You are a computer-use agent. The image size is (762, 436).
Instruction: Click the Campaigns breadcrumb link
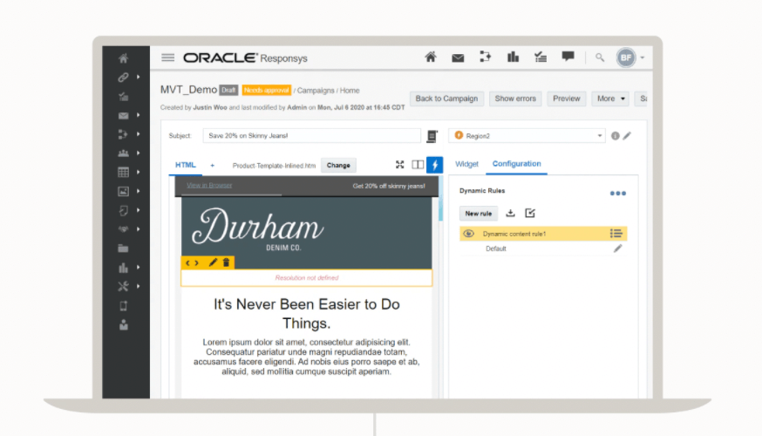316,91
